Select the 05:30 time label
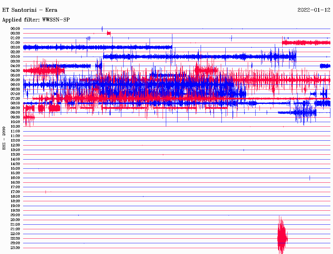Viewport: 333px width, 254px height. tap(15, 80)
